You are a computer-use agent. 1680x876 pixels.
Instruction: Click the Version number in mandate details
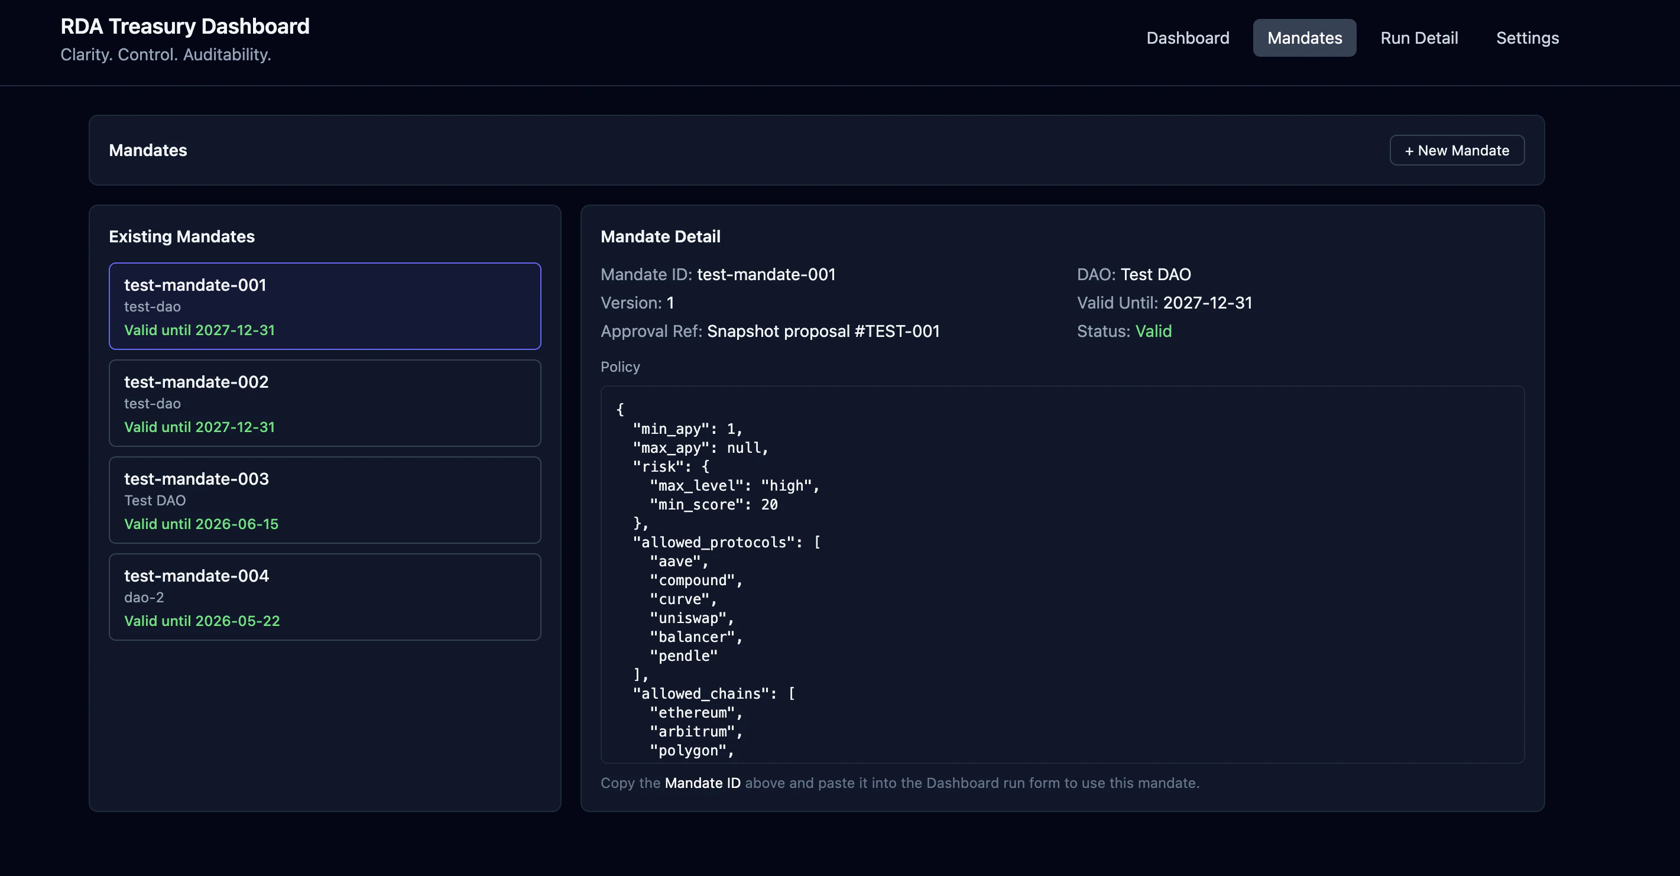click(x=669, y=302)
